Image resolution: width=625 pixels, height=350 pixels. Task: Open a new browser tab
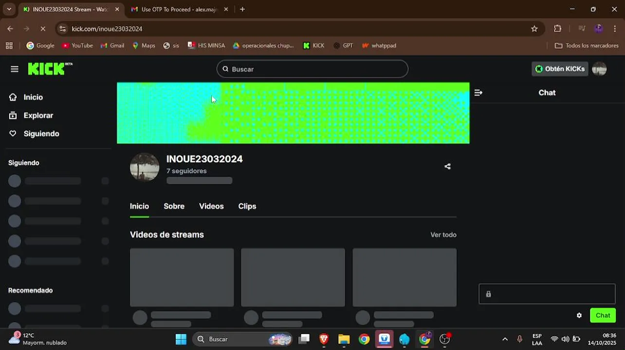[242, 9]
